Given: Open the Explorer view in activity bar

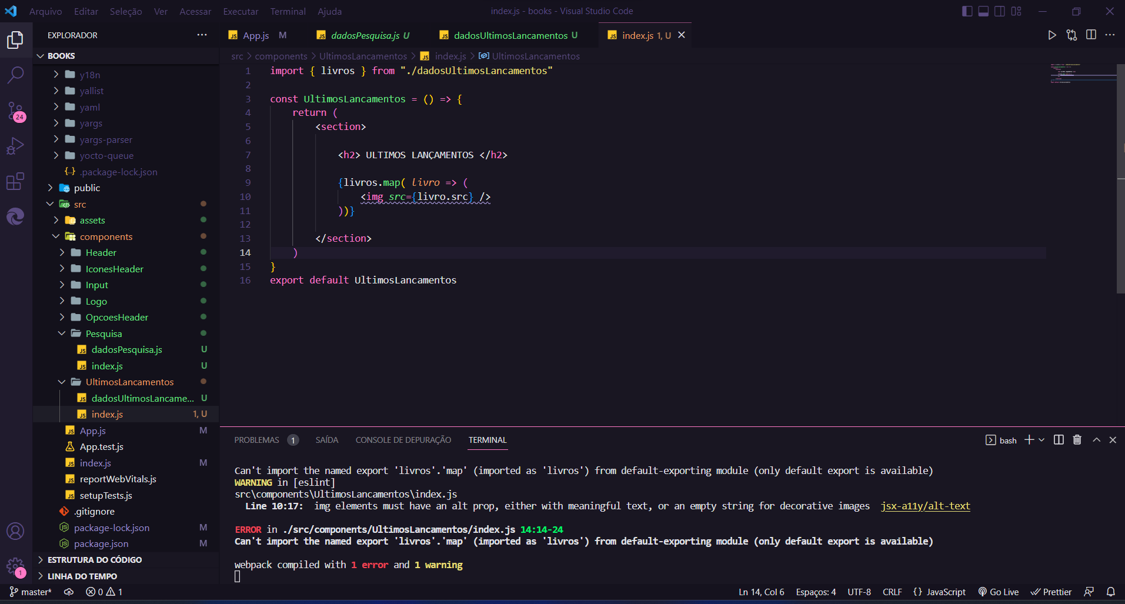Looking at the screenshot, I should [x=15, y=40].
